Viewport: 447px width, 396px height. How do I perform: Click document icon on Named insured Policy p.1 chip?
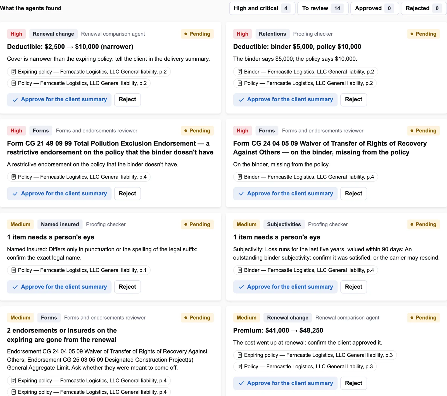tap(13, 270)
